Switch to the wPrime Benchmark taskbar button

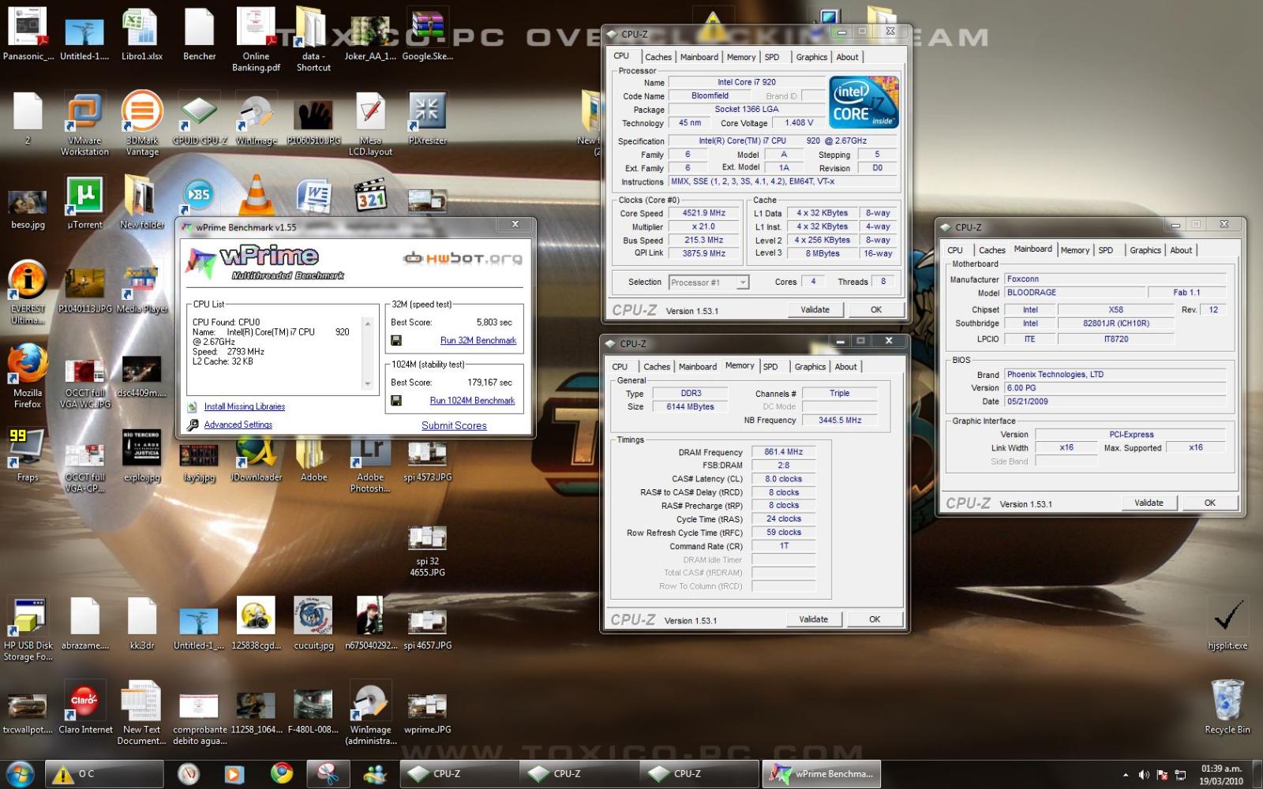[x=822, y=774]
